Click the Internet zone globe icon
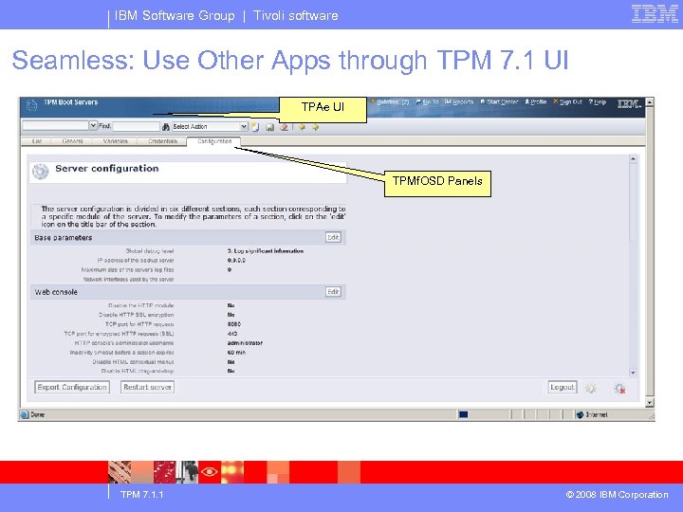 tap(580, 414)
